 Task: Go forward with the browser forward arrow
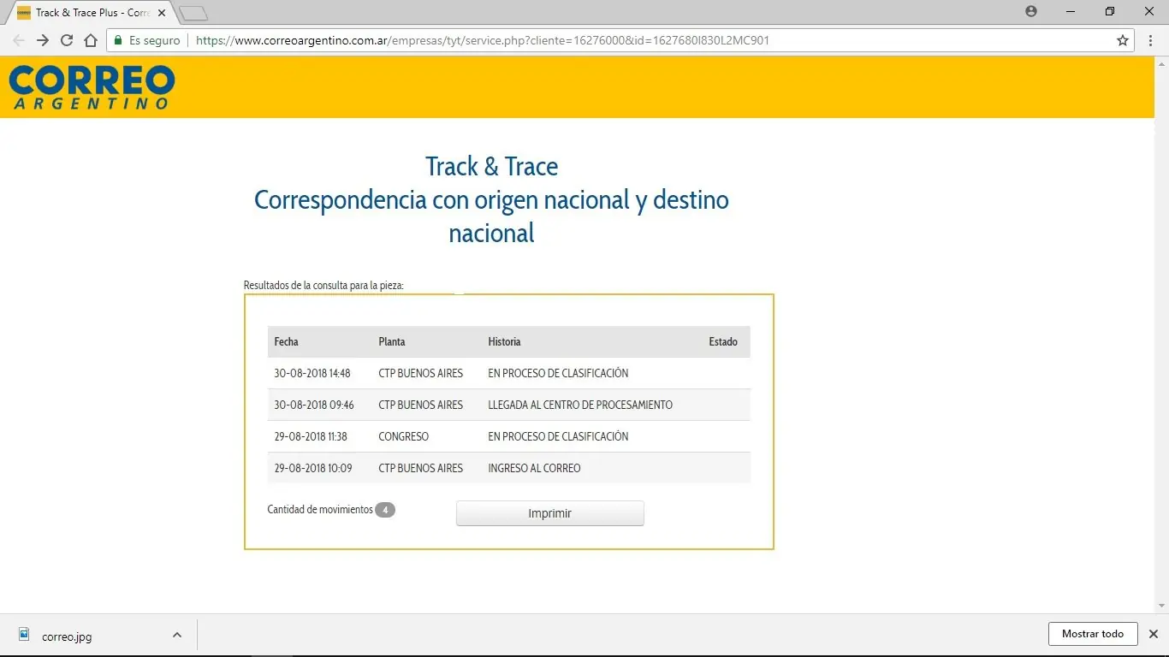coord(43,40)
